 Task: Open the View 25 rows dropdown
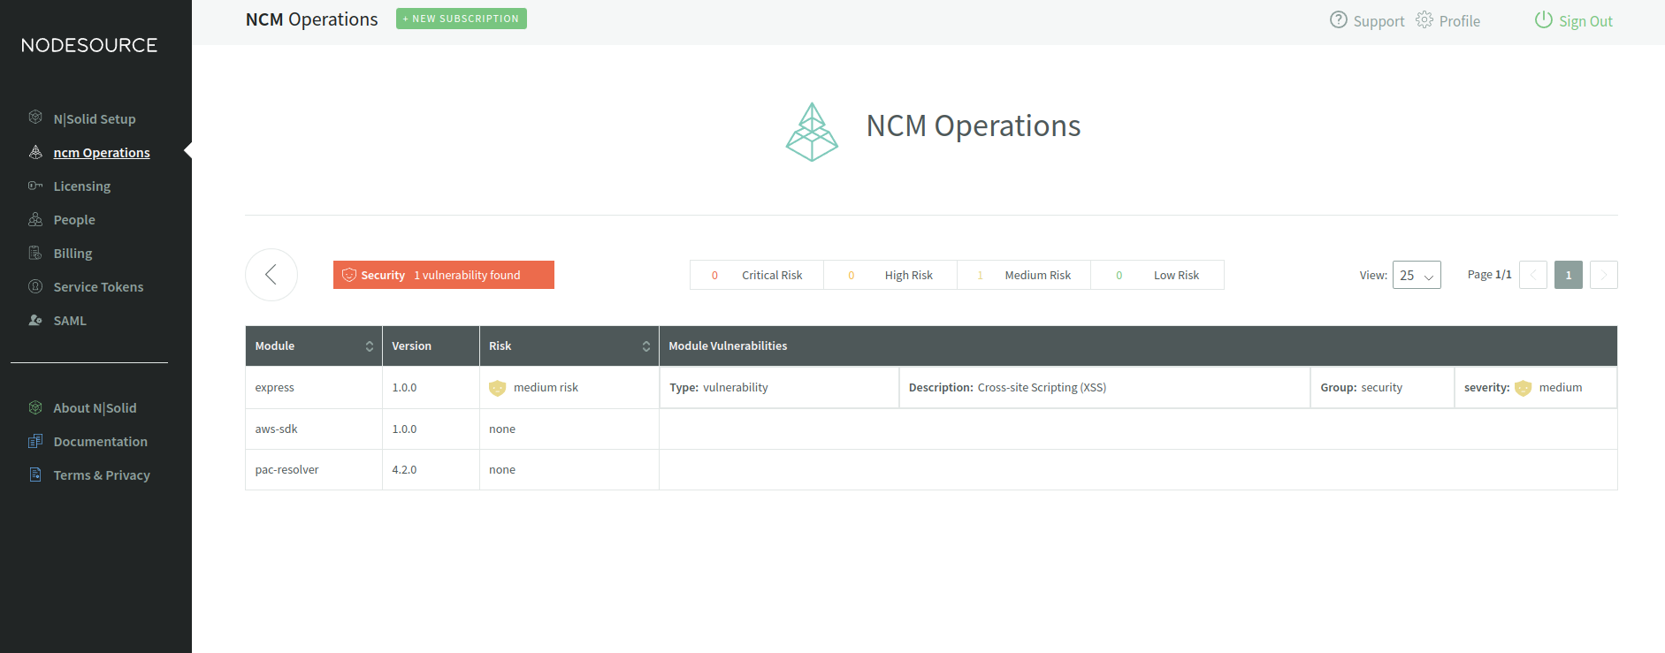click(x=1417, y=275)
